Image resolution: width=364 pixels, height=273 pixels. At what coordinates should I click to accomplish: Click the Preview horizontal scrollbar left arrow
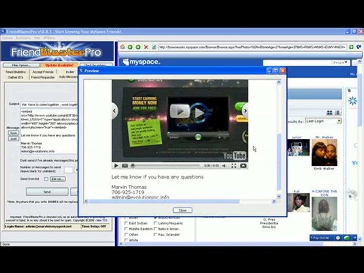coord(86,201)
